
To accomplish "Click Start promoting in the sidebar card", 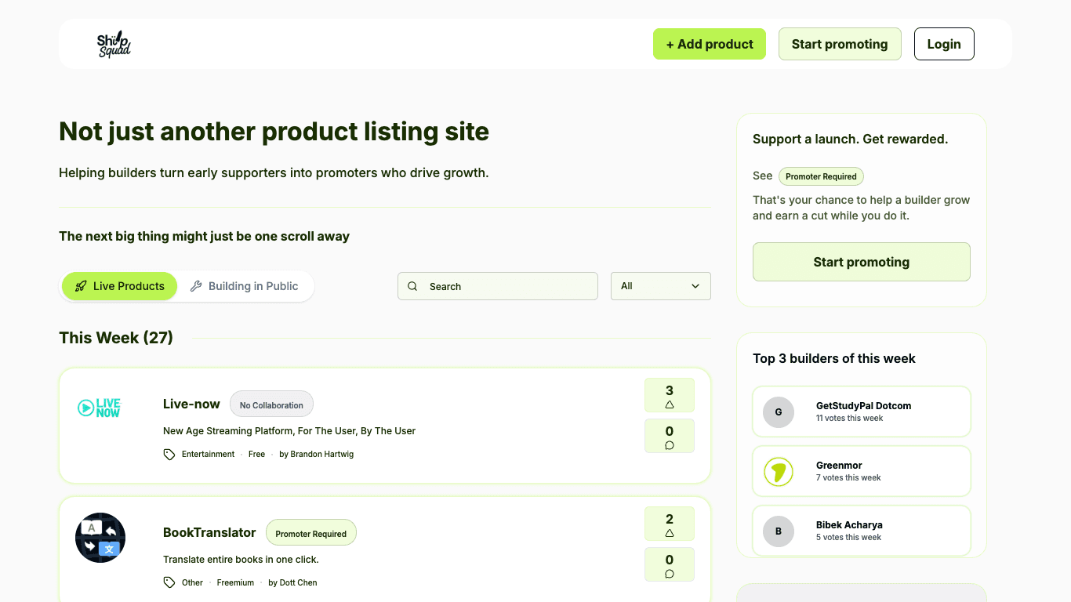I will 861,262.
